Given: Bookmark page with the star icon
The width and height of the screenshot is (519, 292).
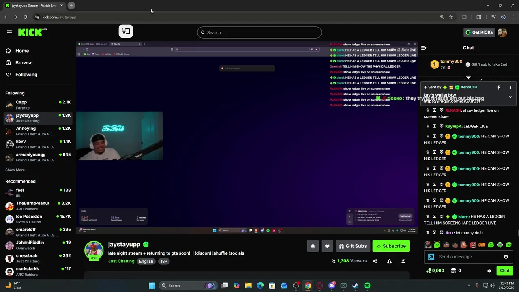Looking at the screenshot, I should (x=451, y=17).
